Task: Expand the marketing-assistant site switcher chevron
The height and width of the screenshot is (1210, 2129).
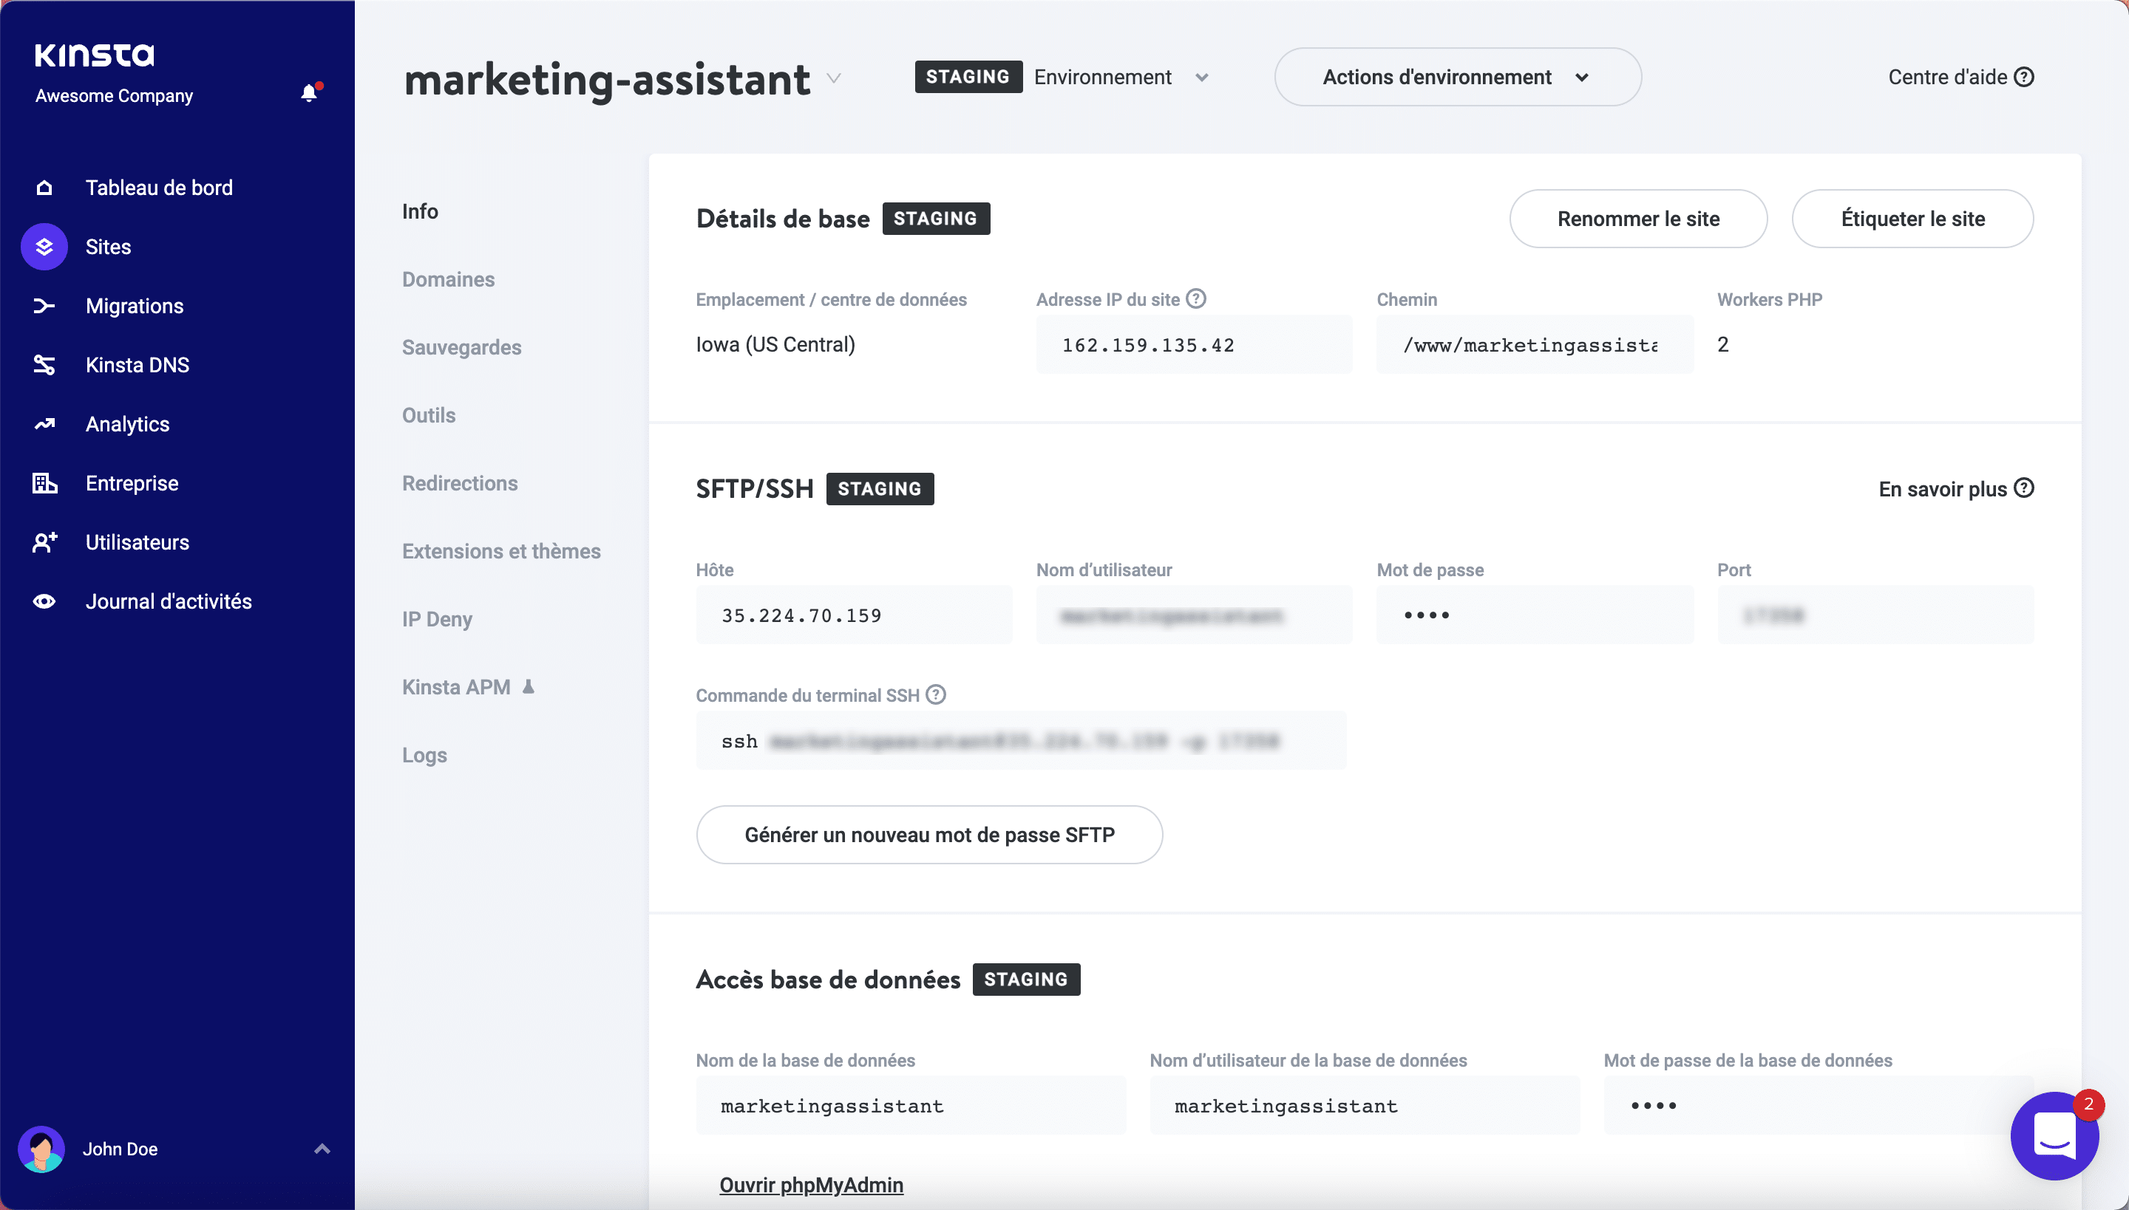Action: [833, 79]
